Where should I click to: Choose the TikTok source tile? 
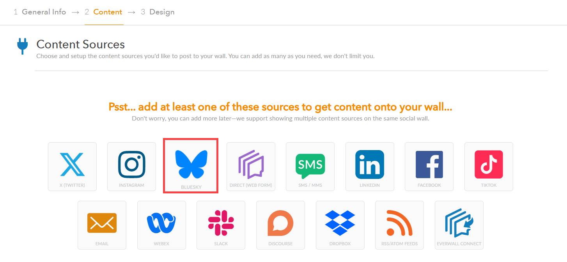click(x=489, y=166)
